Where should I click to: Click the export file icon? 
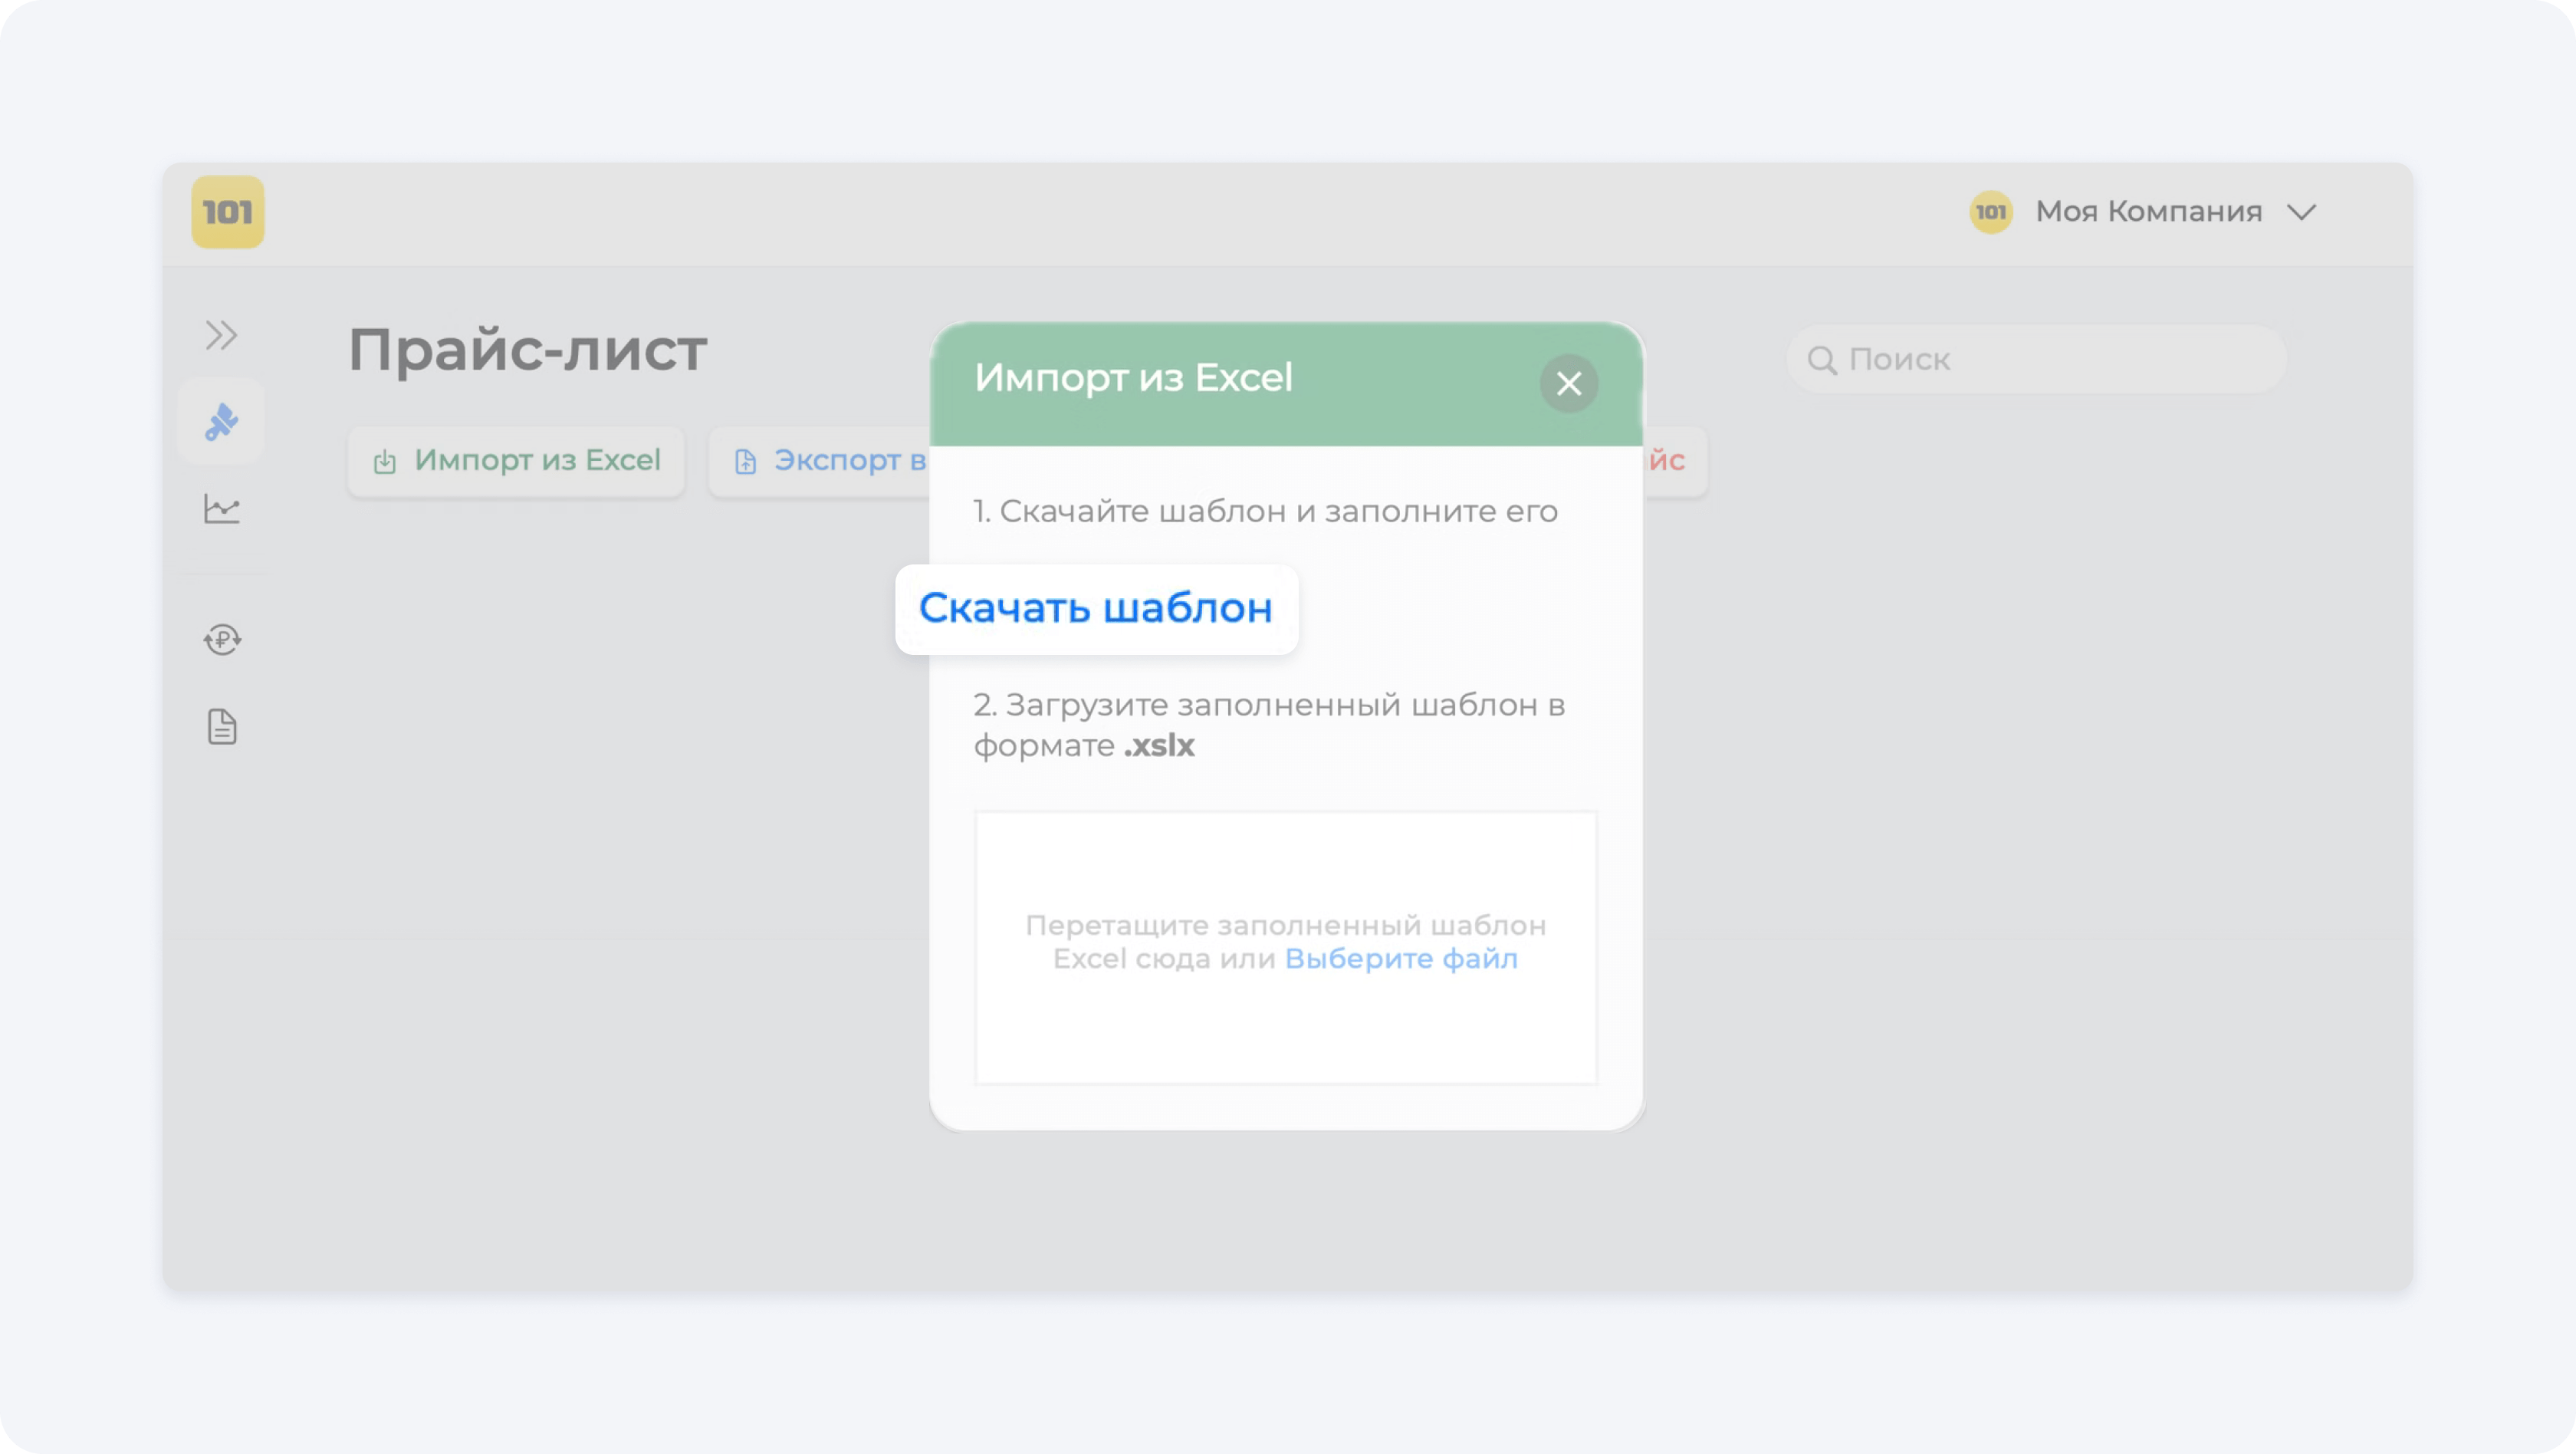[745, 462]
